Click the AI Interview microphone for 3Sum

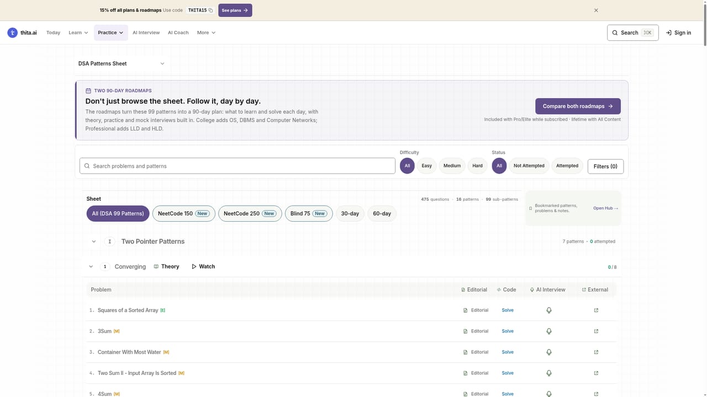pos(549,331)
